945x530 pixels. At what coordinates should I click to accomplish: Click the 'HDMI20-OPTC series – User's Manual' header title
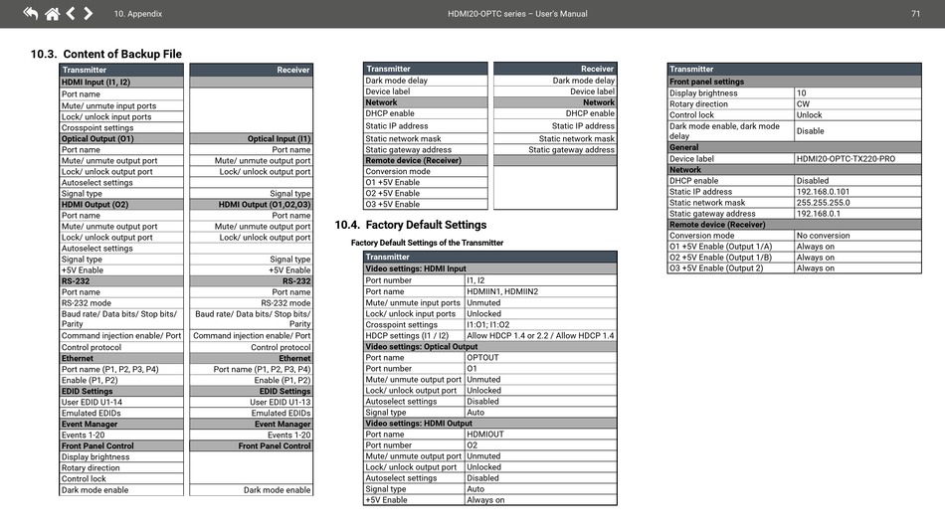click(x=517, y=13)
